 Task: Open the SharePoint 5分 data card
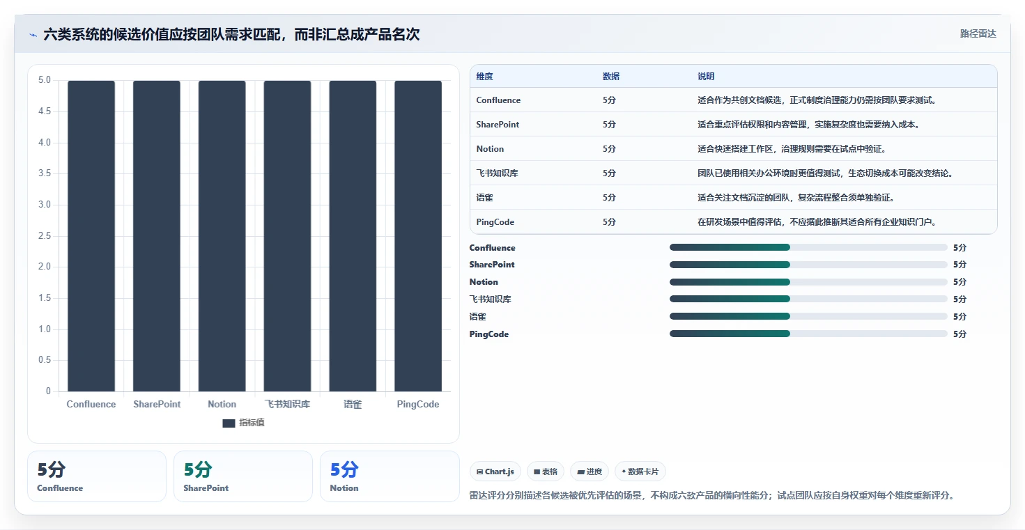[243, 476]
